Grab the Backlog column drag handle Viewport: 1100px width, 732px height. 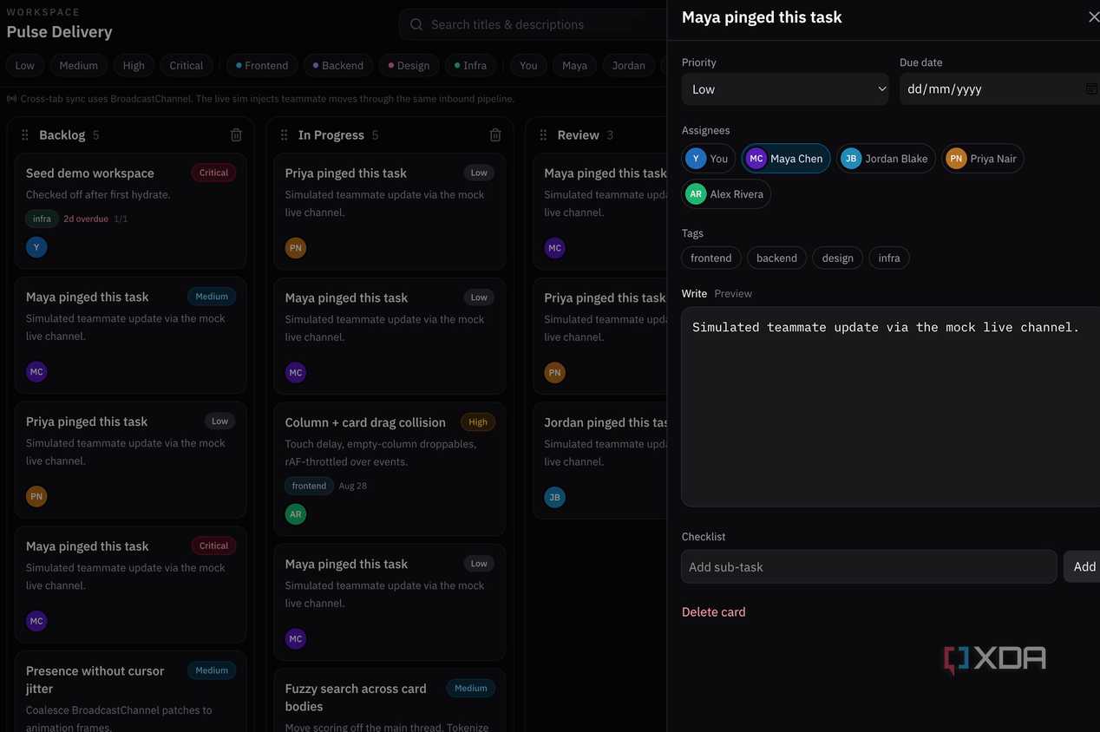24,135
